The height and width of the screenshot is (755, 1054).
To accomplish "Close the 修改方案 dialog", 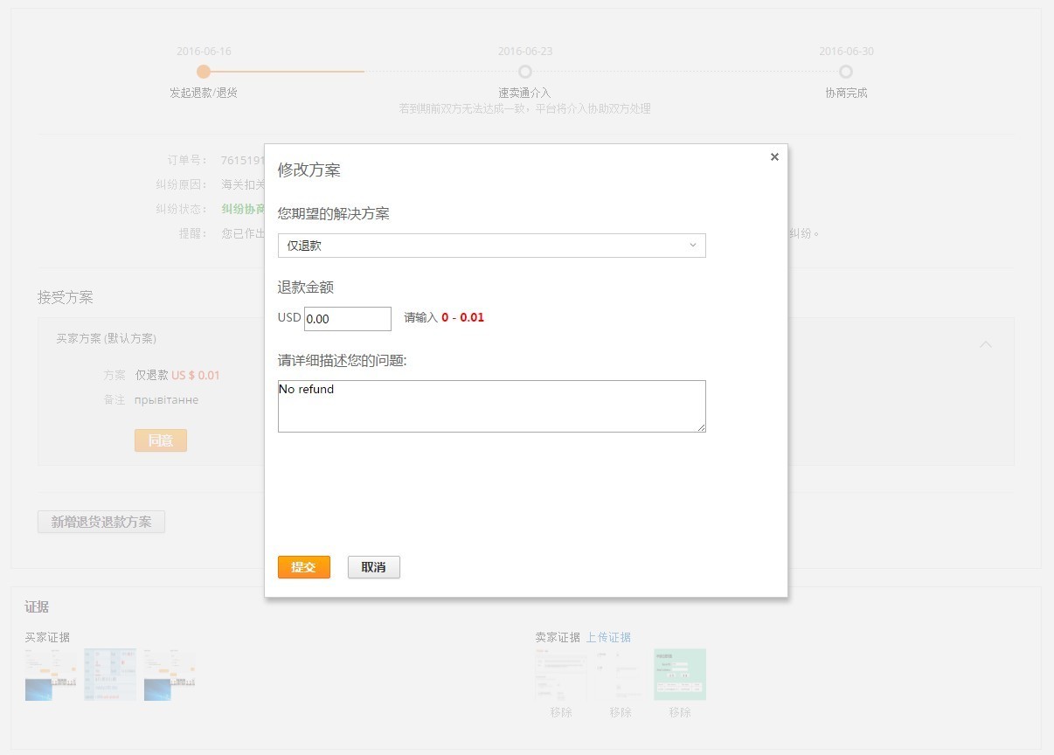I will (774, 156).
